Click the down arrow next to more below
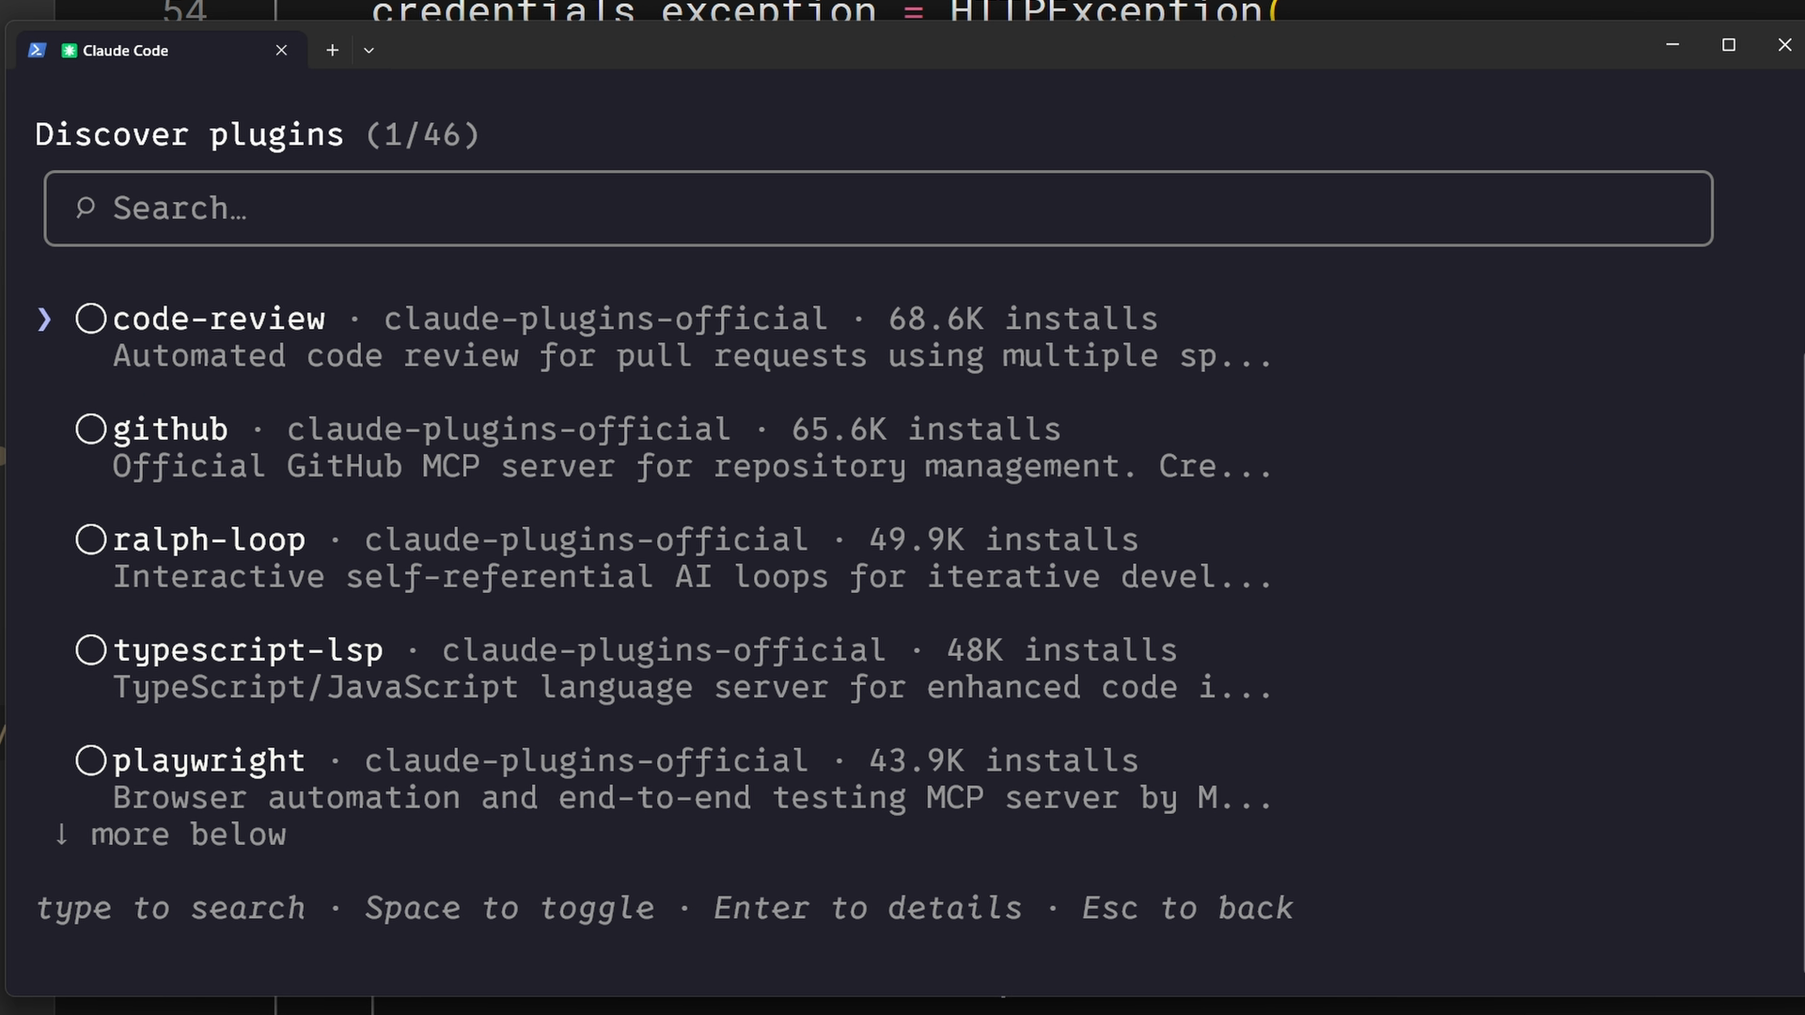 [61, 835]
